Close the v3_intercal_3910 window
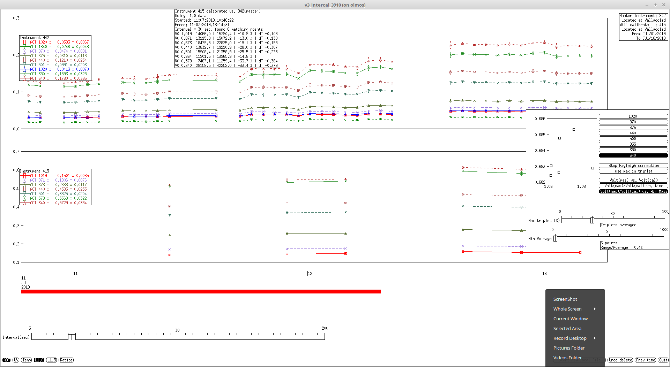 [x=664, y=5]
